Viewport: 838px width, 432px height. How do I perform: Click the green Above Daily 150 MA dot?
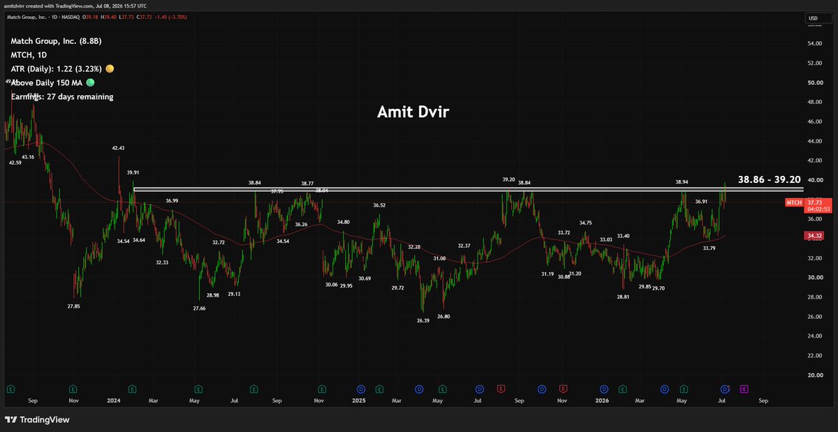coord(90,82)
